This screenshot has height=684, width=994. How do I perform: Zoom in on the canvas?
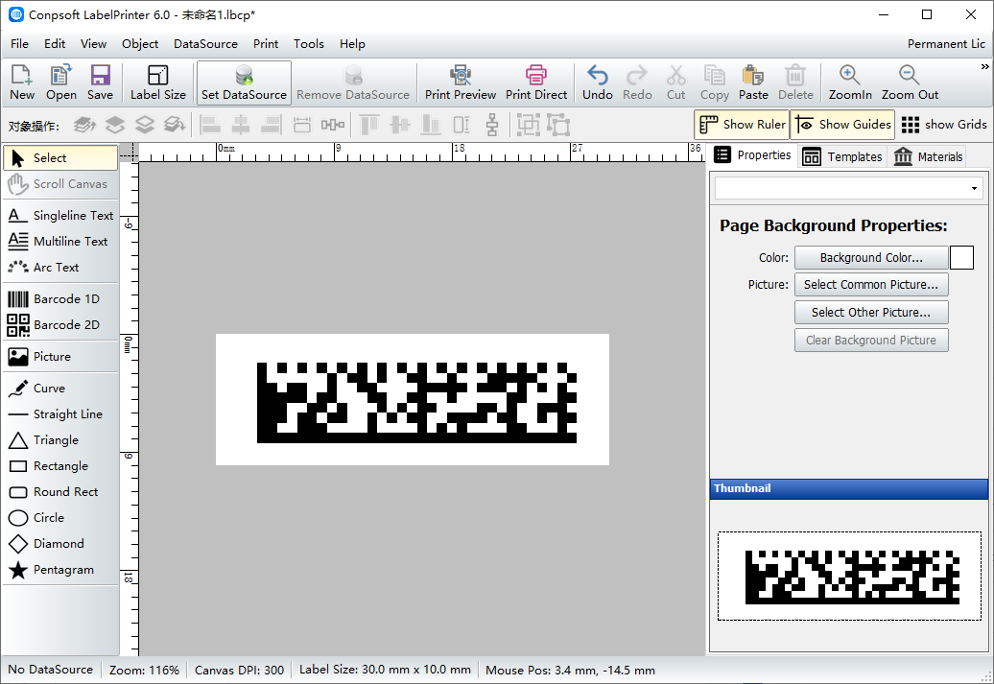pos(850,83)
